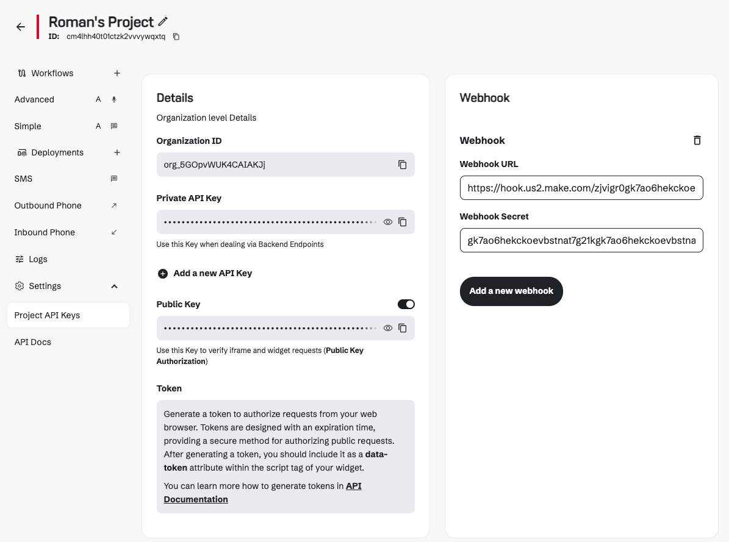The width and height of the screenshot is (729, 542).
Task: Open the SMS section
Action: pyautogui.click(x=23, y=178)
